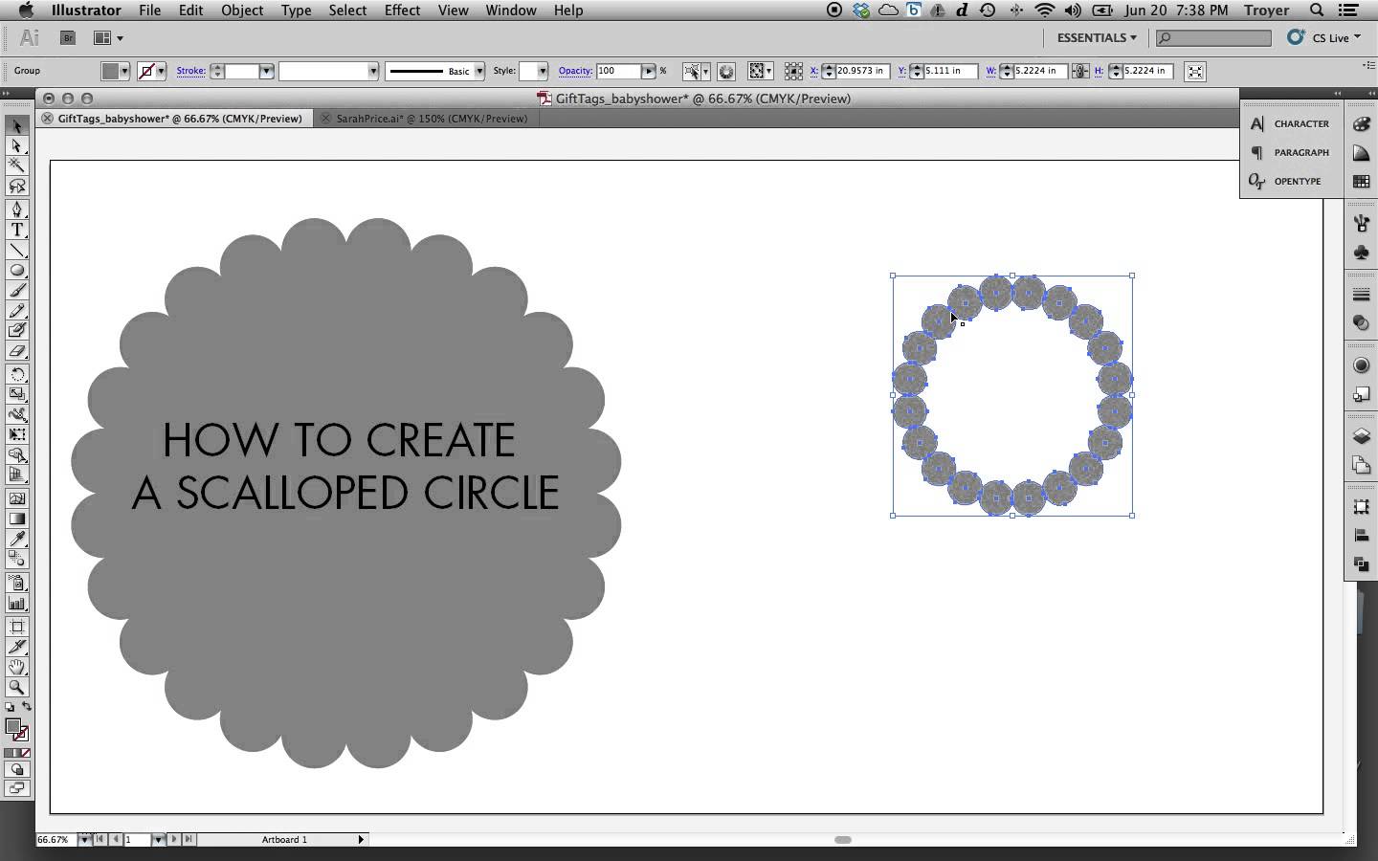
Task: Open the Swatches panel
Action: [x=1361, y=182]
